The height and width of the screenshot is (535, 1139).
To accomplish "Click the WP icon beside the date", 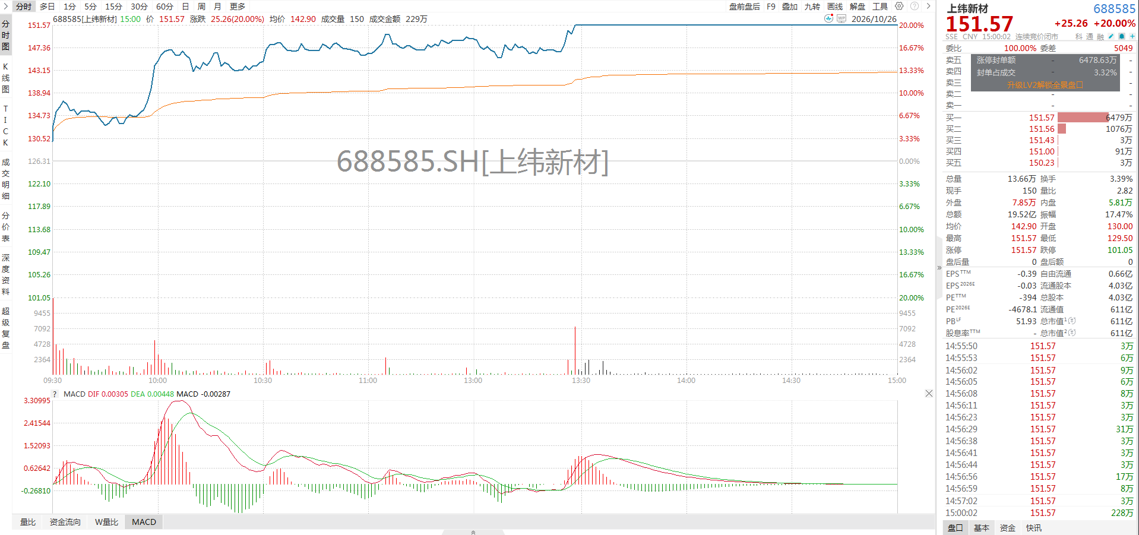I will [x=841, y=18].
